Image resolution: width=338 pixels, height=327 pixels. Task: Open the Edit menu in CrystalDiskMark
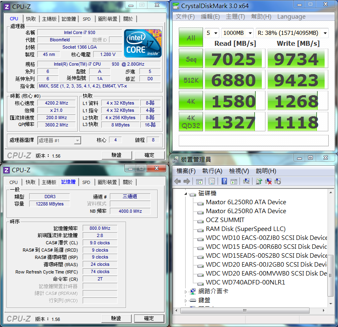coord(210,17)
